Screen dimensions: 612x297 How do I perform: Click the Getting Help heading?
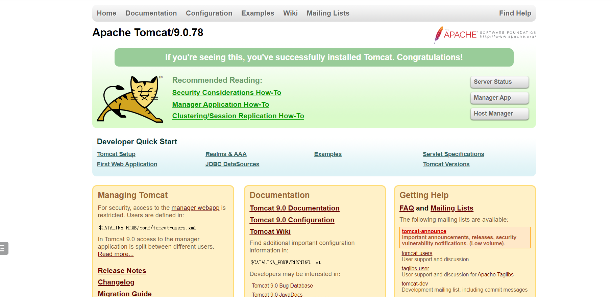pyautogui.click(x=424, y=195)
